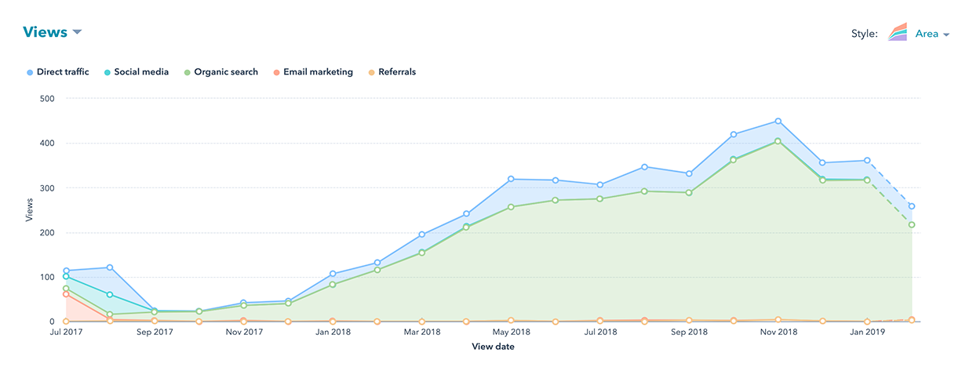Viewport: 969px width, 371px height.
Task: Click the Sep 2017 axis label
Action: click(155, 333)
